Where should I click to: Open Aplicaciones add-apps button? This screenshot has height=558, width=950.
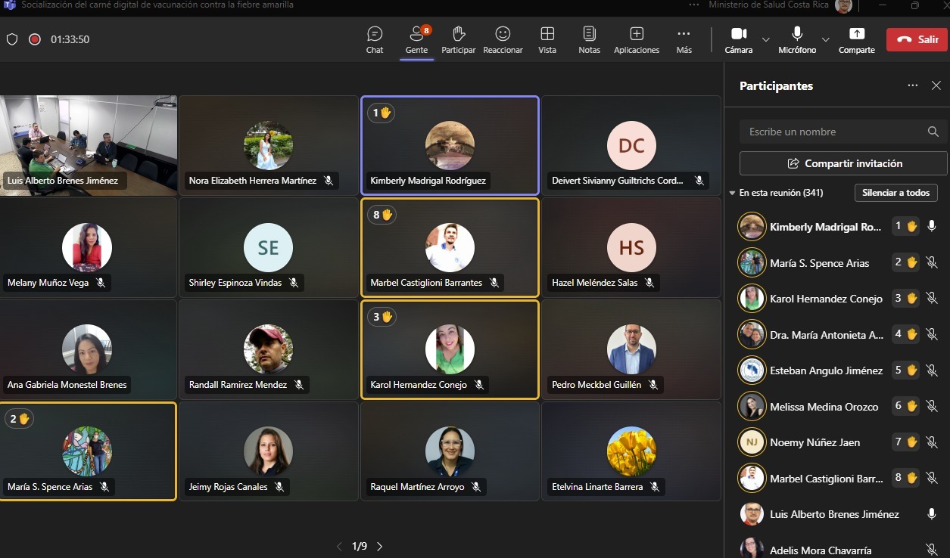[637, 40]
